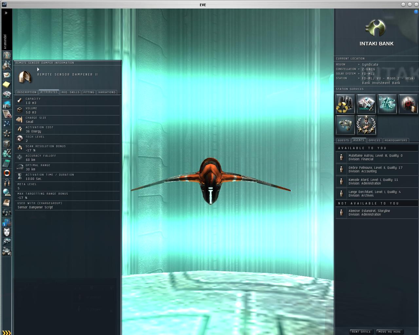Click the Sensor Dampener Script chargegroup row
The image size is (419, 335).
pyautogui.click(x=67, y=205)
